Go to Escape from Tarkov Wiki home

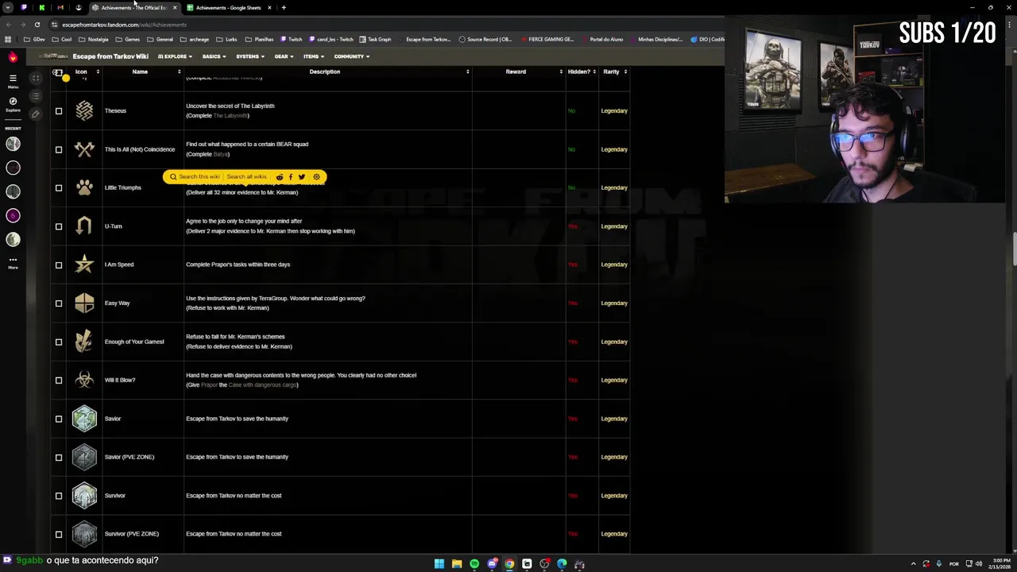[x=110, y=56]
